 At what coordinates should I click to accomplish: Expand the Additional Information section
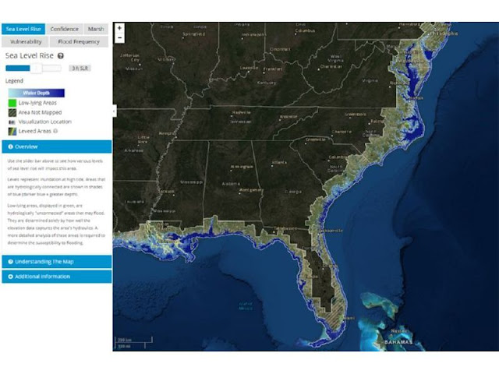click(56, 277)
